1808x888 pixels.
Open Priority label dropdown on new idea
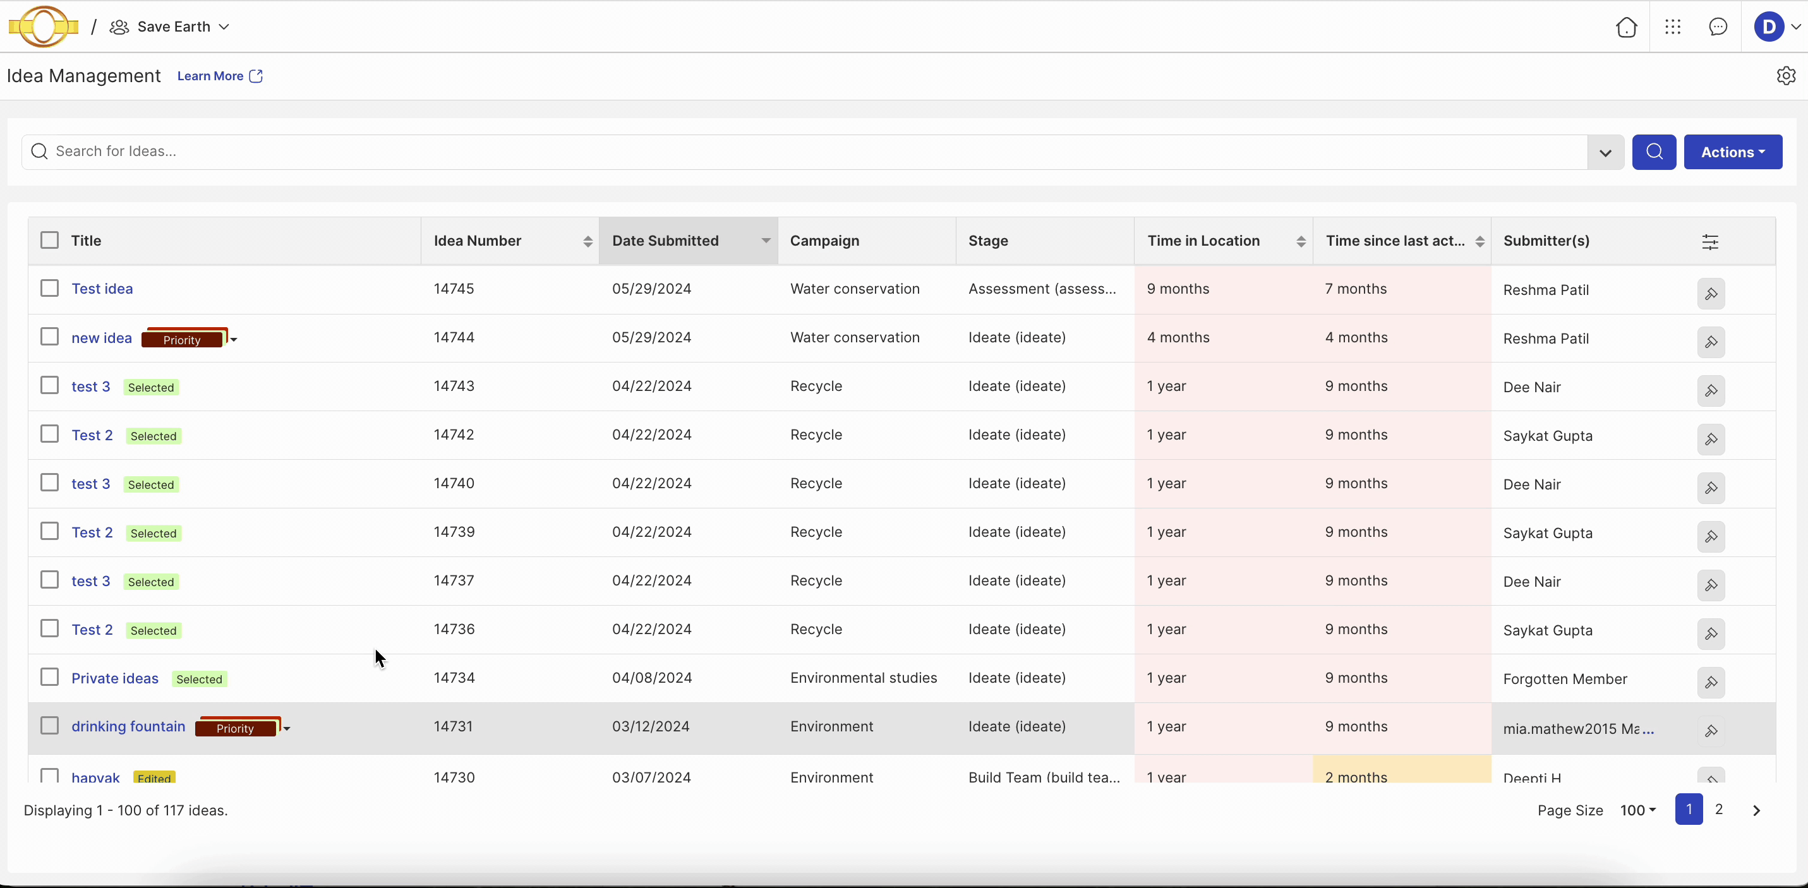tap(234, 340)
